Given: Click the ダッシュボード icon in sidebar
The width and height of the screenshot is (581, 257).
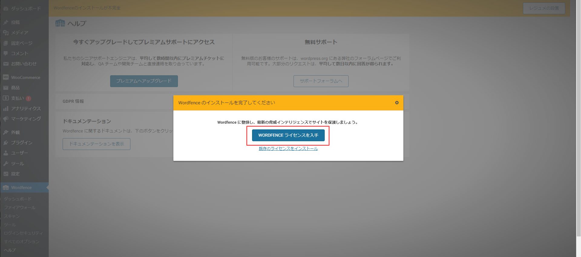Looking at the screenshot, I should (5, 9).
